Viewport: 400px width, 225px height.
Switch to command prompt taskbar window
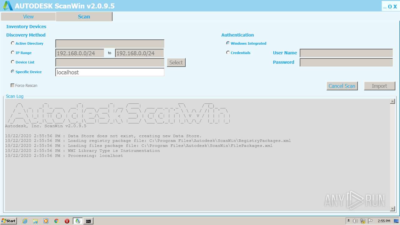[x=88, y=221]
